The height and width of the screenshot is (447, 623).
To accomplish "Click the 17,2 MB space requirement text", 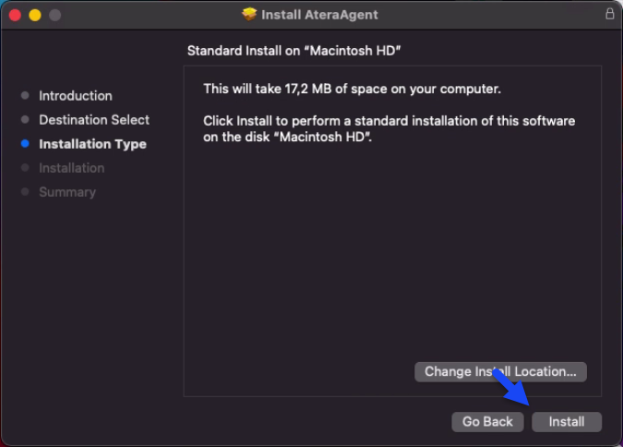I will (x=352, y=89).
